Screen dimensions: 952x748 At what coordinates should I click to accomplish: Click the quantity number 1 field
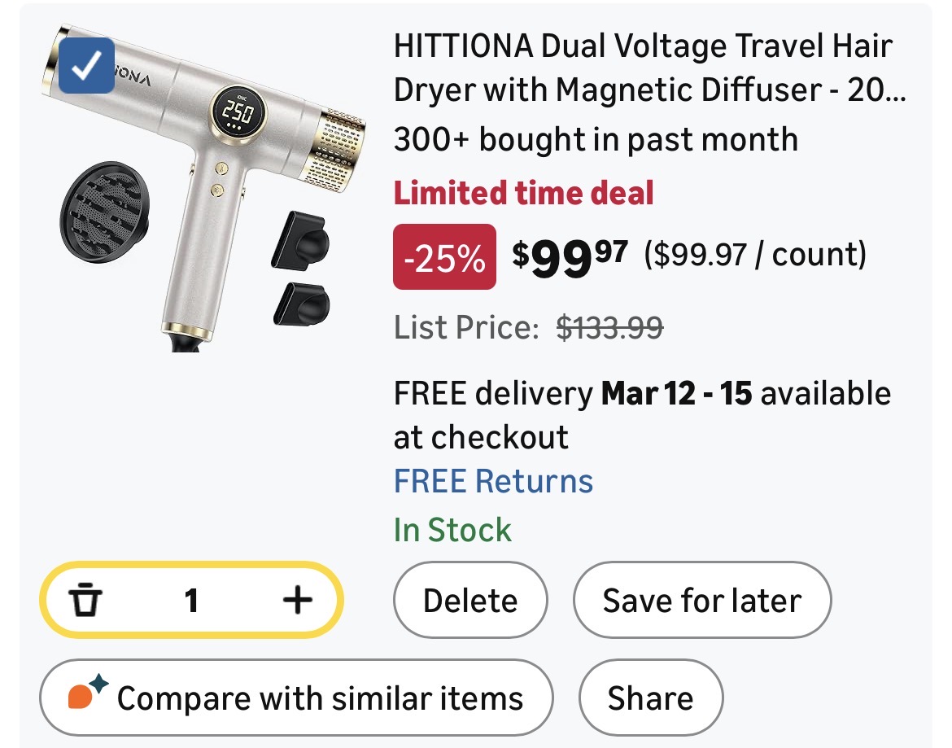(191, 601)
